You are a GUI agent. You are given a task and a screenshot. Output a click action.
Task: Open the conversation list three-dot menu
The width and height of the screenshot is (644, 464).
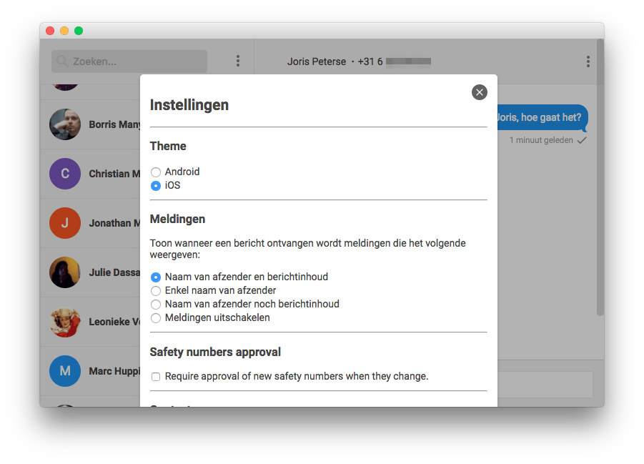point(238,61)
